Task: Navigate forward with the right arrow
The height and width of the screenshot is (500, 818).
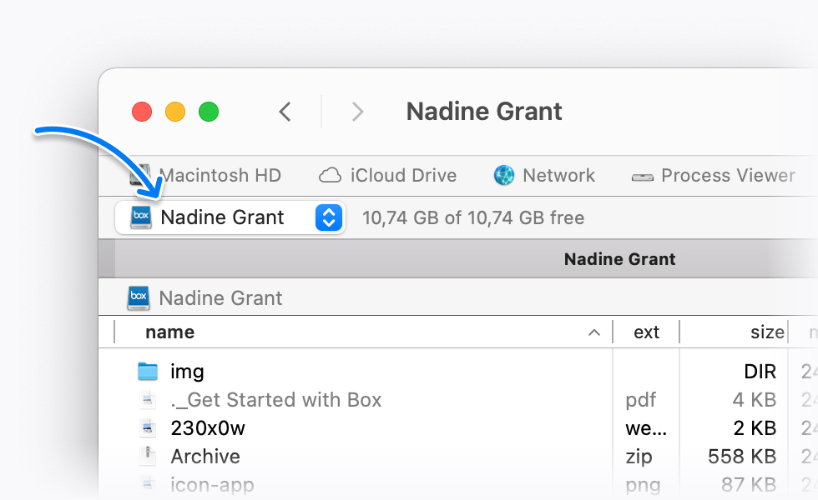Action: coord(357,111)
